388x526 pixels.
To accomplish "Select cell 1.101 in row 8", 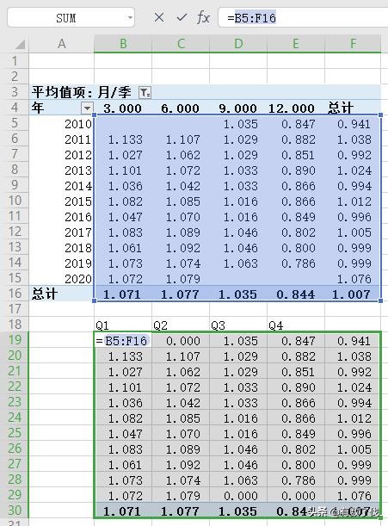I will [123, 170].
